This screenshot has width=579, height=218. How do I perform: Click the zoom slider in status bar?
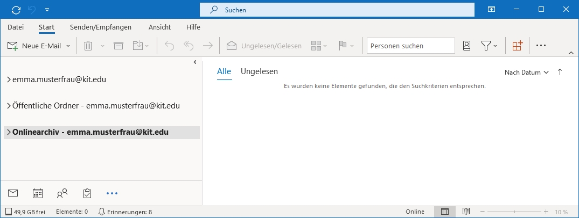point(514,212)
